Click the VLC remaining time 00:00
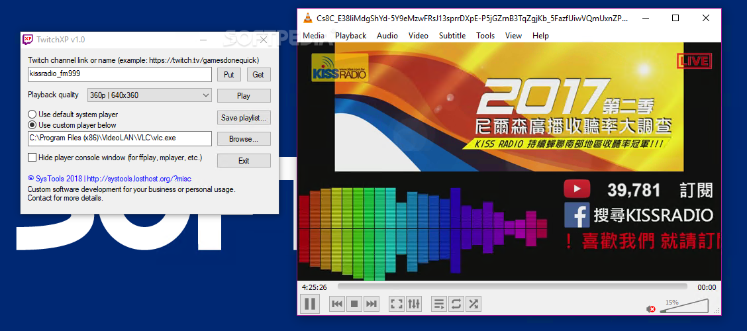 707,287
